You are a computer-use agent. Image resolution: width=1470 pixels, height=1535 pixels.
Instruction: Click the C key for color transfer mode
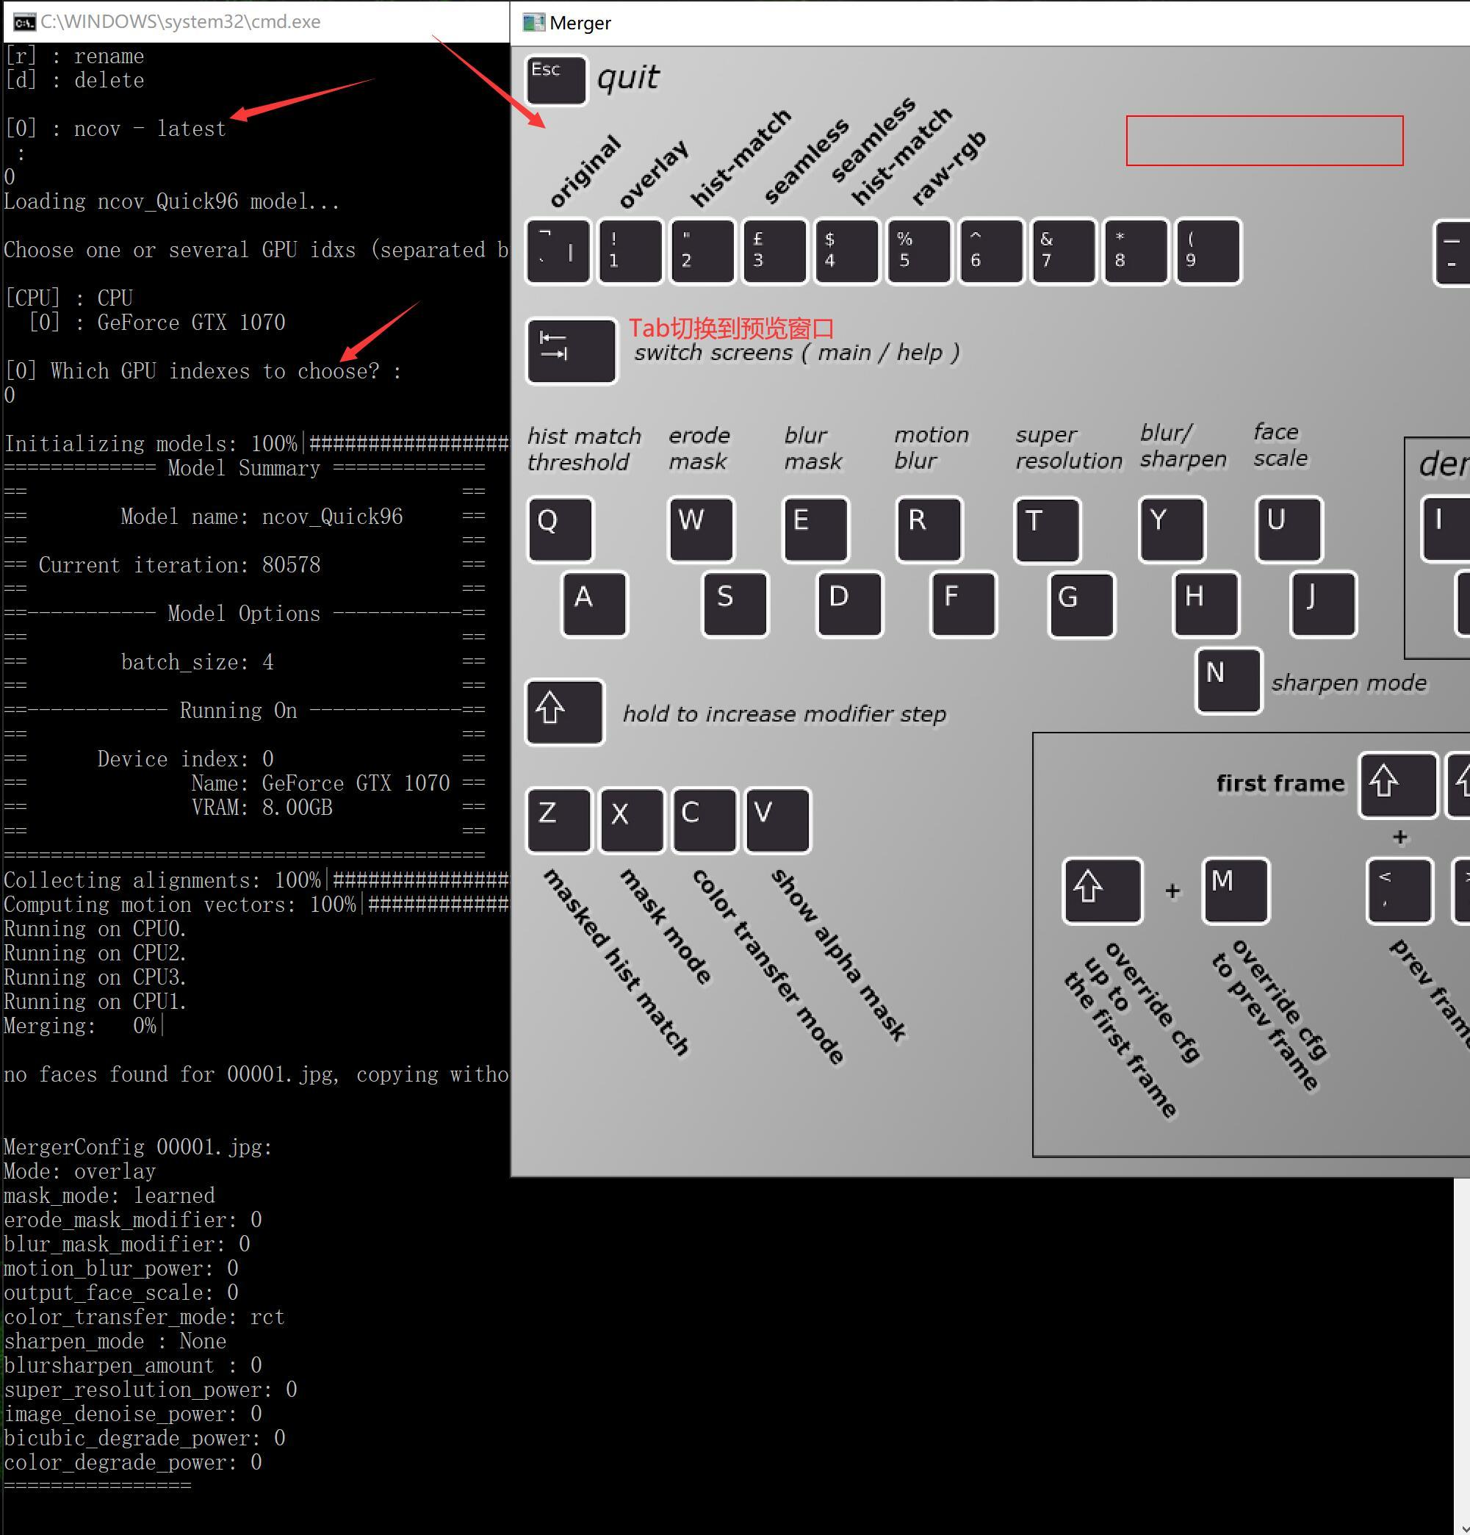point(705,820)
